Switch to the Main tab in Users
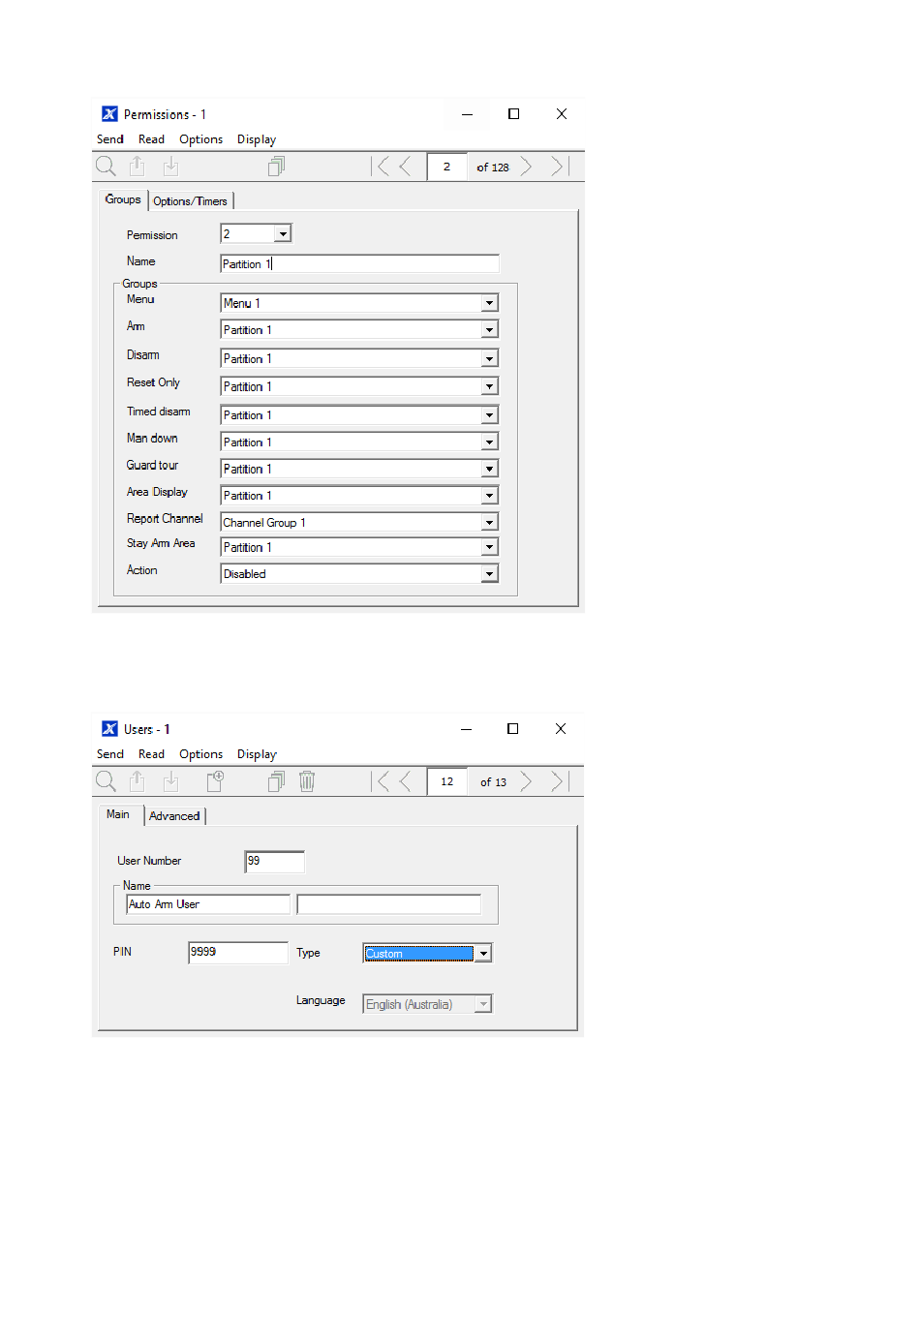This screenshot has height=1342, width=920. (118, 814)
